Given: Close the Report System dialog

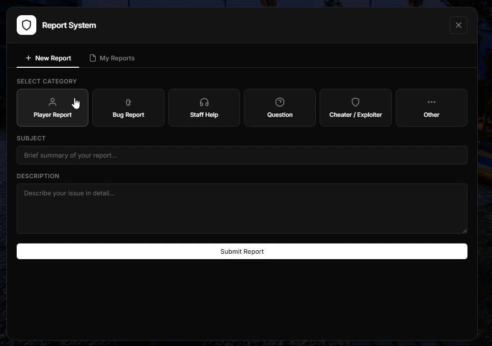Looking at the screenshot, I should (459, 25).
